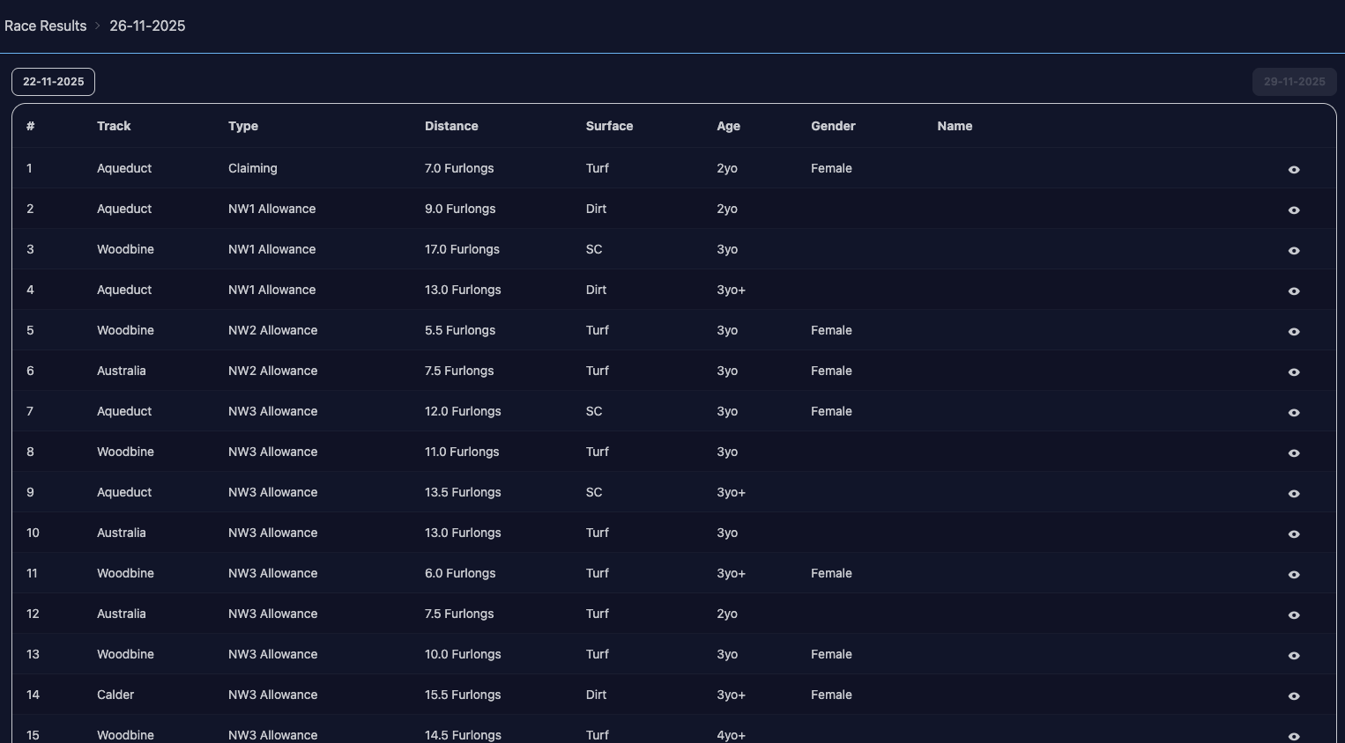Click the eye icon for race 1
Image resolution: width=1345 pixels, height=743 pixels.
pos(1293,169)
